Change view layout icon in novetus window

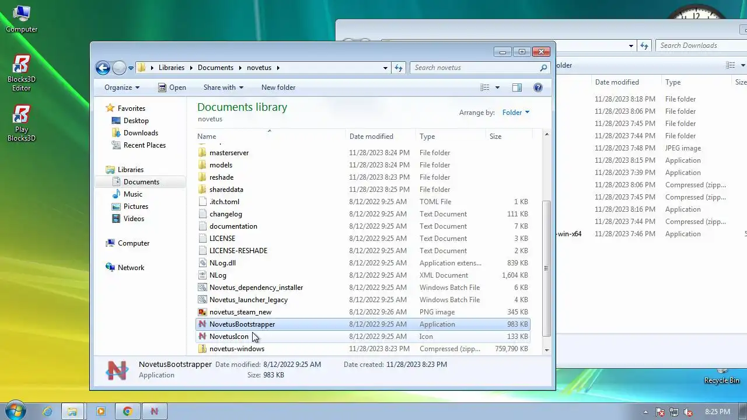[485, 87]
